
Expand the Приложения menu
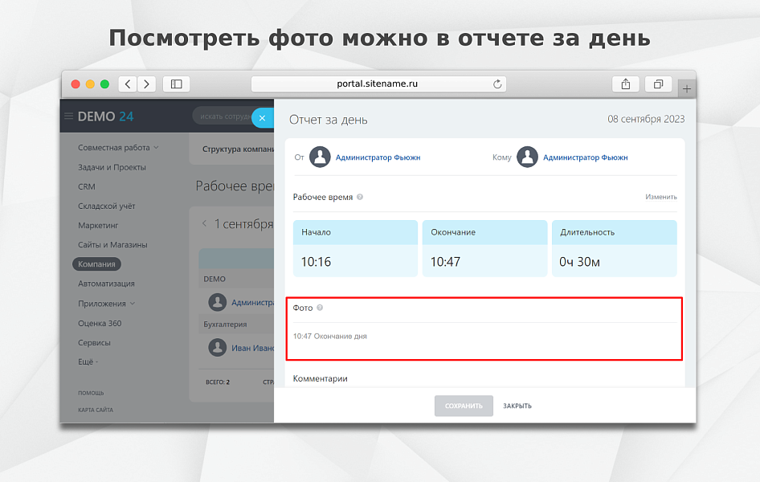106,303
